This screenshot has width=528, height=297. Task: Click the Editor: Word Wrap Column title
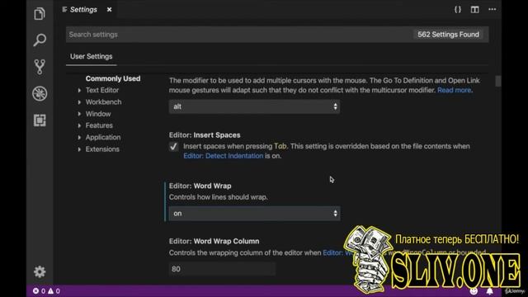[214, 241]
